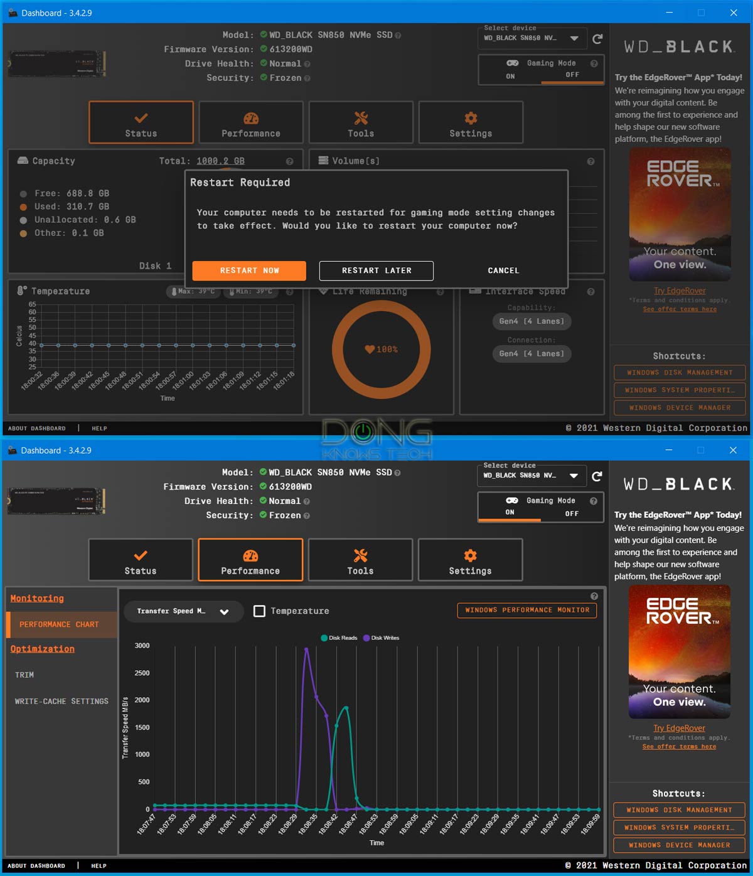Launch Windows Performance Monitor

click(x=527, y=610)
